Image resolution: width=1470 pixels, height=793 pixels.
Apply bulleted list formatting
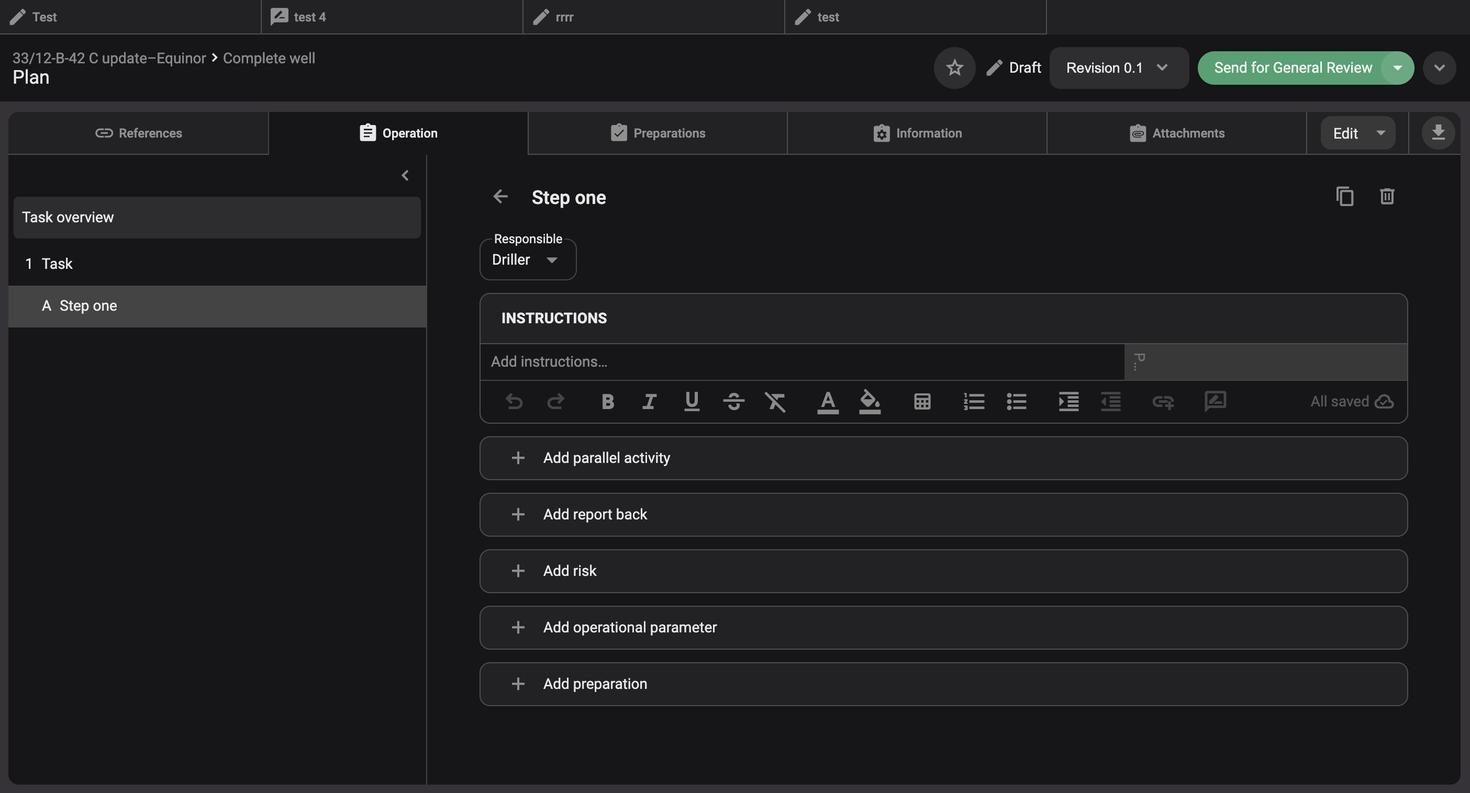click(1016, 401)
